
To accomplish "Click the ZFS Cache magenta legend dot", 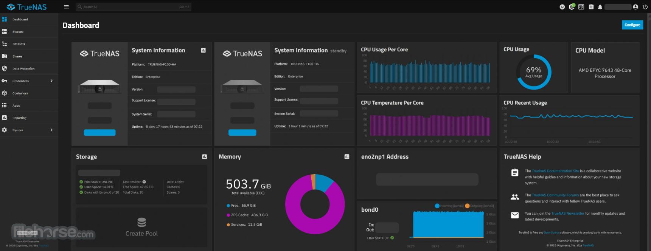I will point(228,215).
